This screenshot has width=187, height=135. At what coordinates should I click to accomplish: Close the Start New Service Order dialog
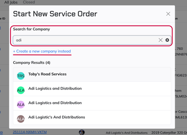(168, 14)
